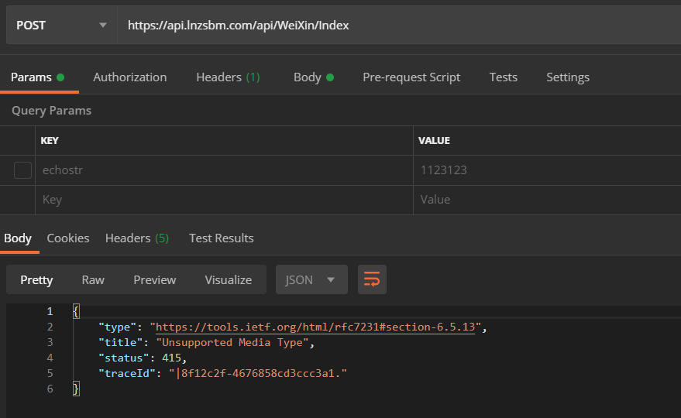Image resolution: width=681 pixels, height=418 pixels.
Task: Click the empty Key input field
Action: [224, 200]
